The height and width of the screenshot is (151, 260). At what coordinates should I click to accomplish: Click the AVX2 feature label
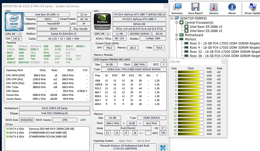[58, 49]
